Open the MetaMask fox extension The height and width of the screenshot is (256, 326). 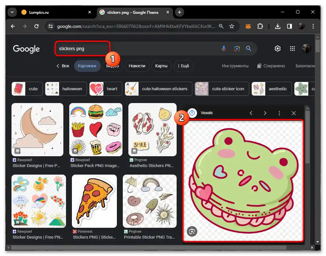pos(248,26)
